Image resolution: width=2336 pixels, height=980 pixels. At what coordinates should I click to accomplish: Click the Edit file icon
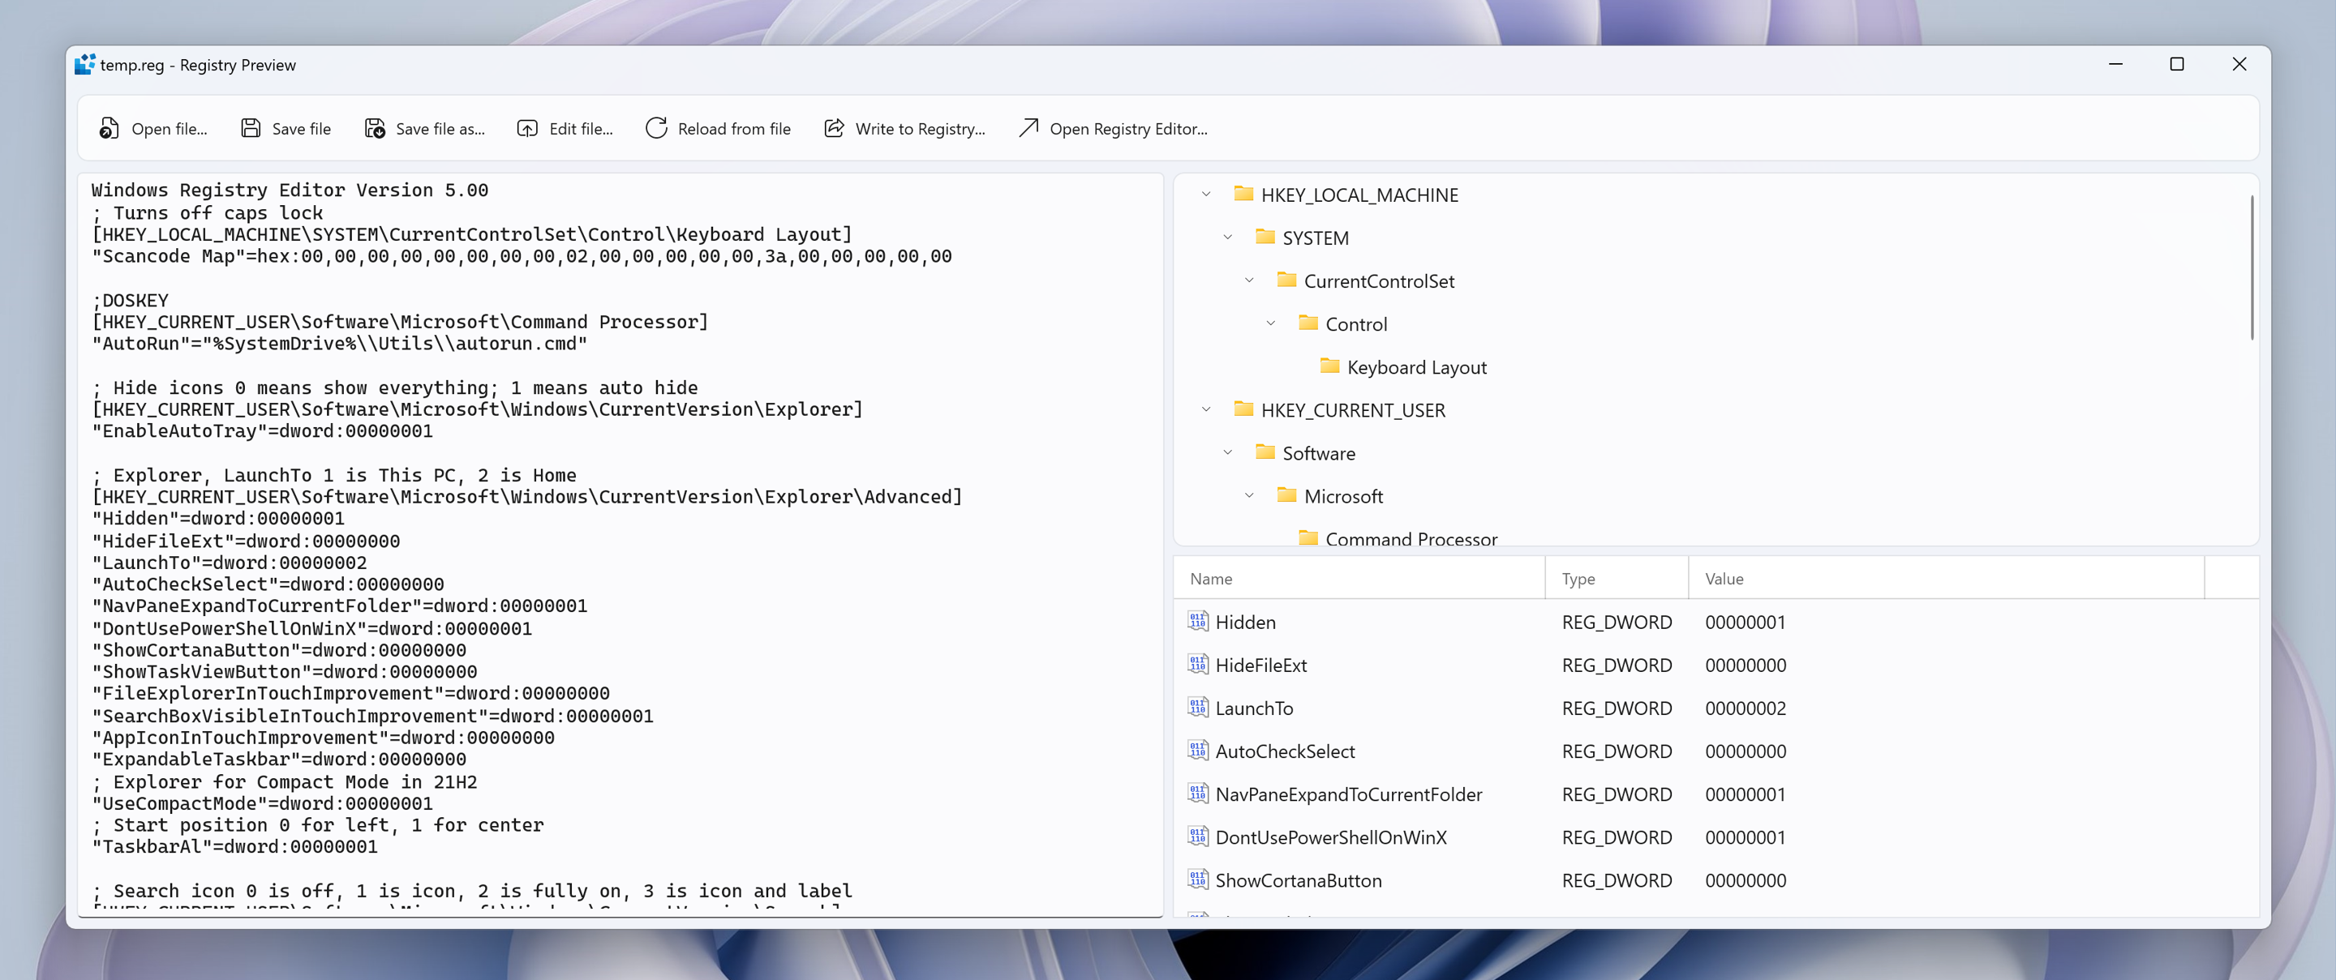527,129
